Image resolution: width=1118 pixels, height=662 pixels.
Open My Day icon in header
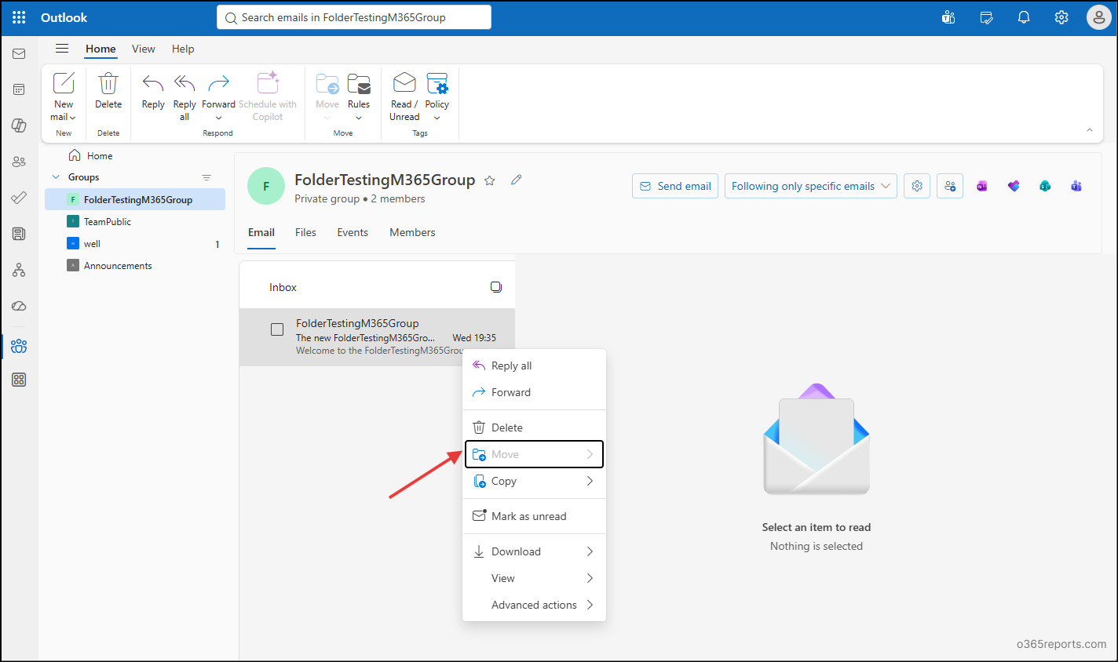click(987, 17)
